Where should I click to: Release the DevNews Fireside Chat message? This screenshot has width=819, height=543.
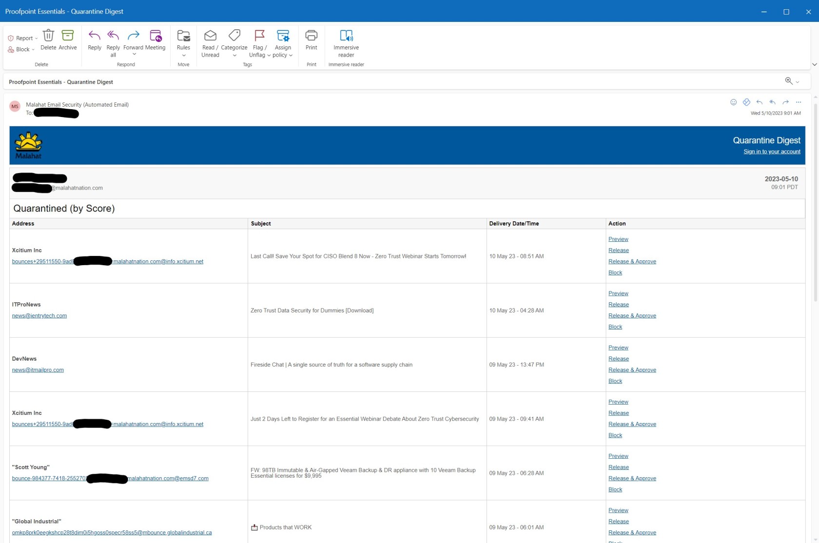619,359
